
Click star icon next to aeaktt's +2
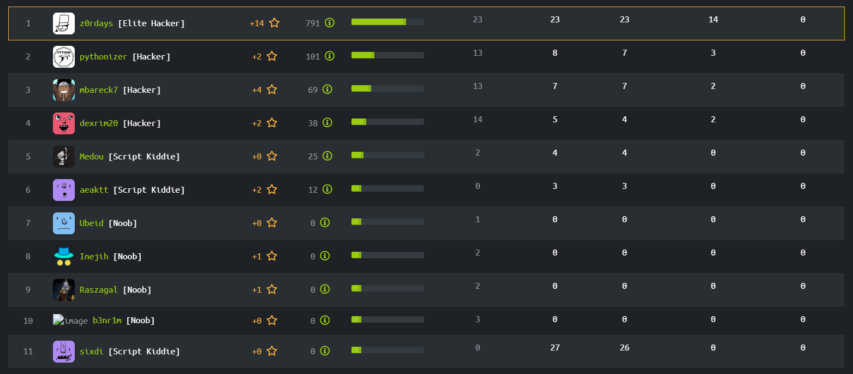click(272, 189)
